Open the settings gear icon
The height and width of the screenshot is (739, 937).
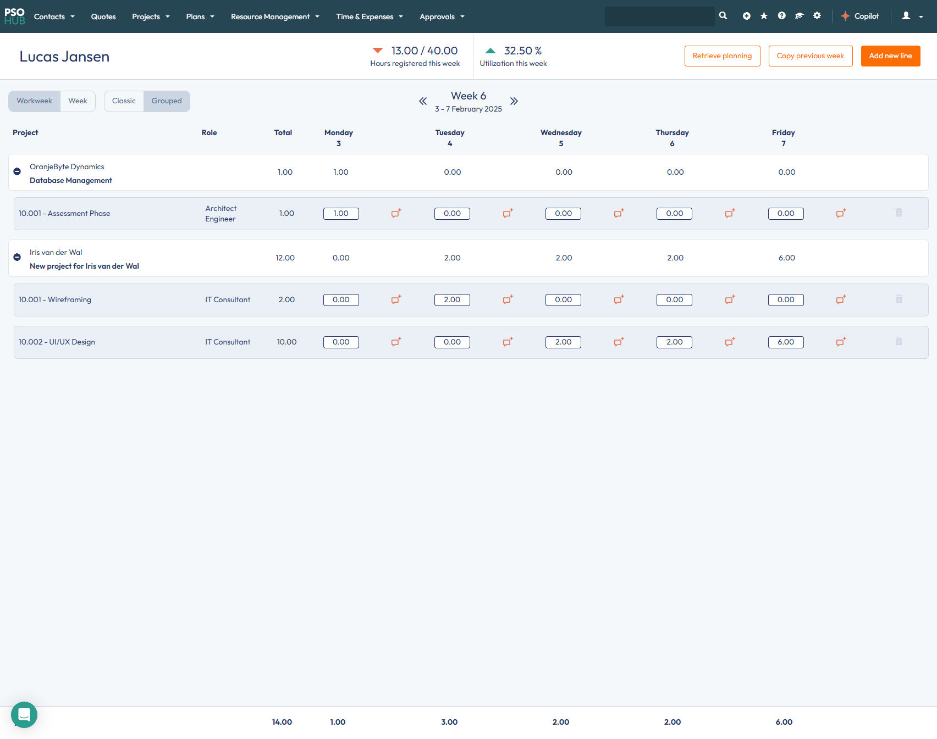tap(817, 16)
